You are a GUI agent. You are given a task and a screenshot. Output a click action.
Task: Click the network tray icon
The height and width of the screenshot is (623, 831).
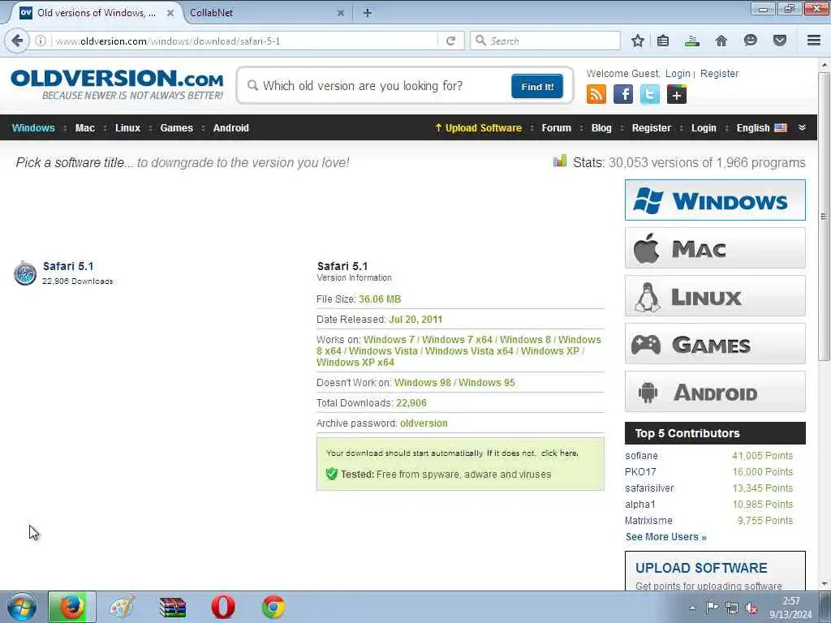click(732, 608)
